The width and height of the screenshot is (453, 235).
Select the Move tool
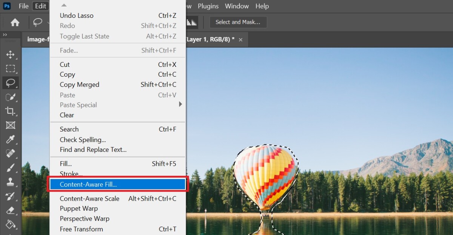point(10,55)
